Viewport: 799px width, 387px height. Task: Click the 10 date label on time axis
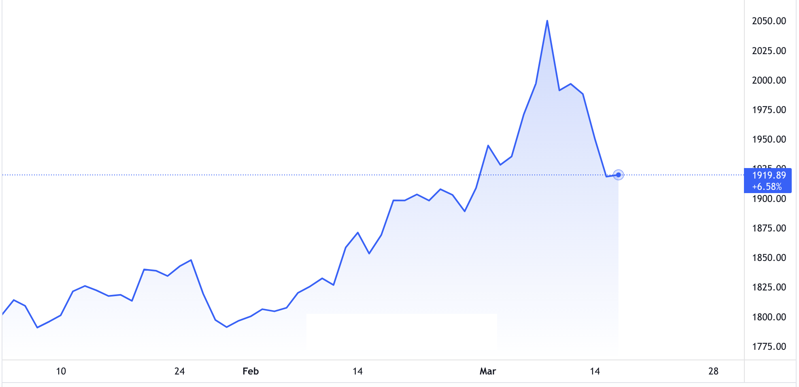pos(61,372)
